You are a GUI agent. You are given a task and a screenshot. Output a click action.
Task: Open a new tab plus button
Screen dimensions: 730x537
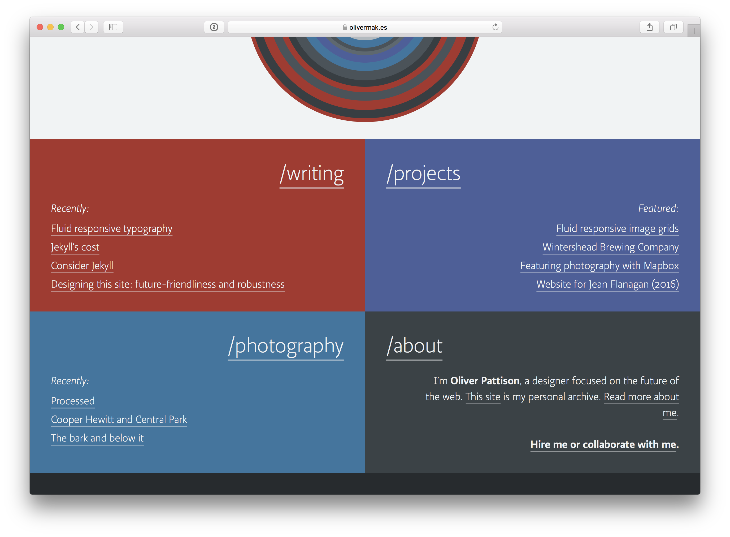(x=694, y=31)
